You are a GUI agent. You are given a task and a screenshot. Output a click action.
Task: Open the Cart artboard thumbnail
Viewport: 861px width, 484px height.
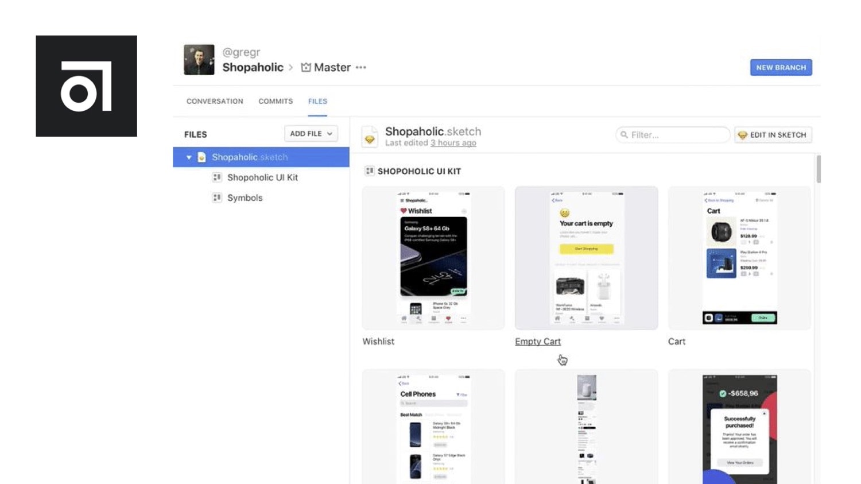[x=739, y=258]
